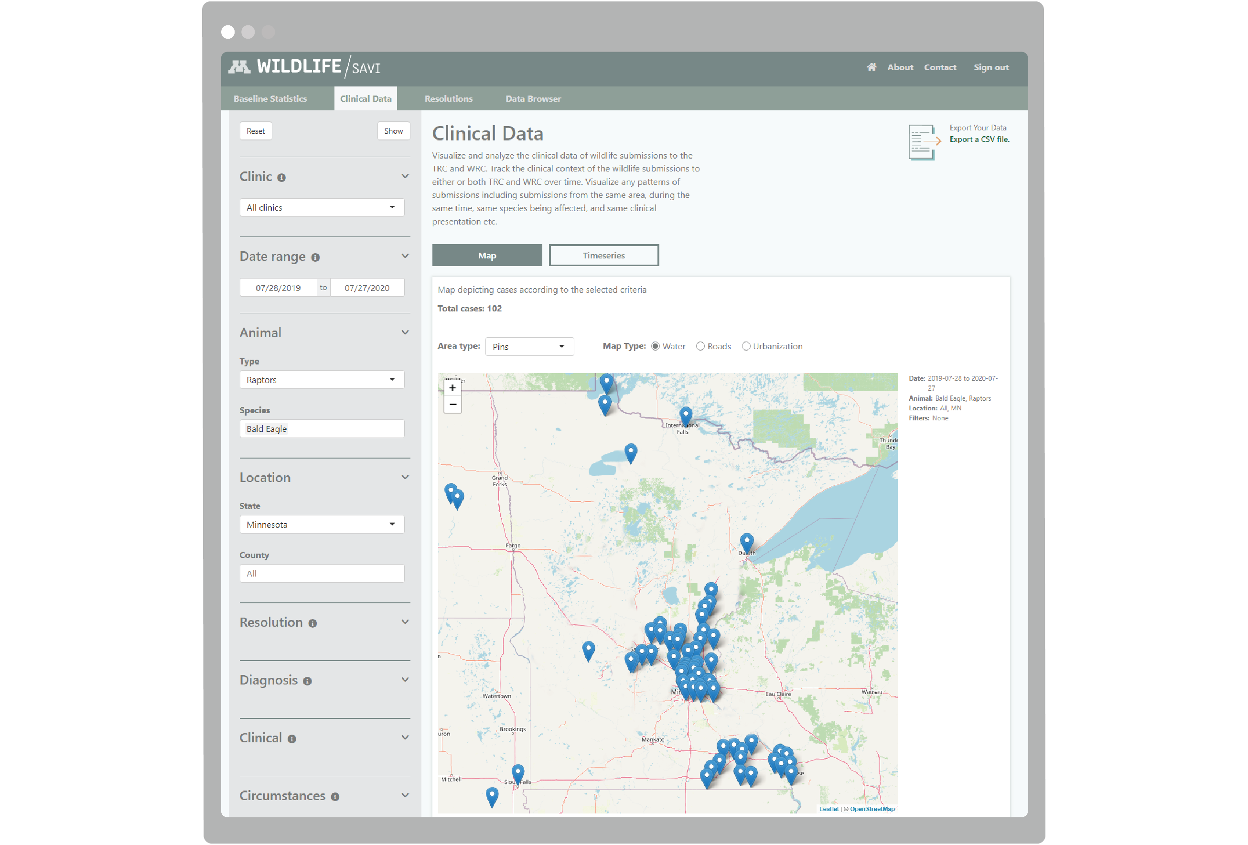Open the All clinics dropdown
Screen dimensions: 1248x845
[x=322, y=208]
